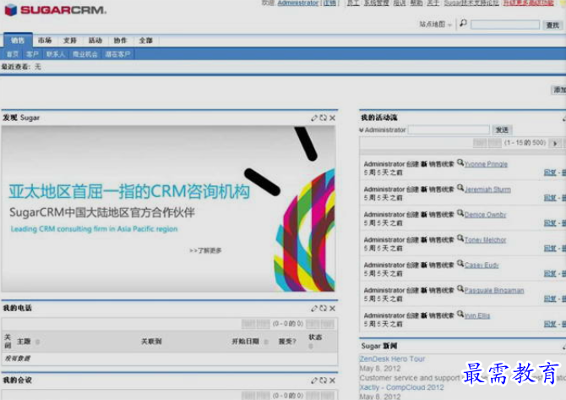Click the 亚太地区 CRM banner image
The width and height of the screenshot is (566, 400).
coord(168,209)
